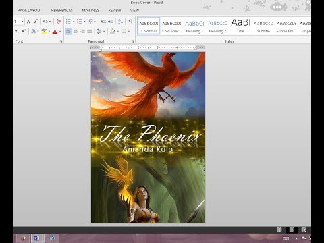Apply superscript formatting
The width and height of the screenshot is (324, 243).
point(24,31)
